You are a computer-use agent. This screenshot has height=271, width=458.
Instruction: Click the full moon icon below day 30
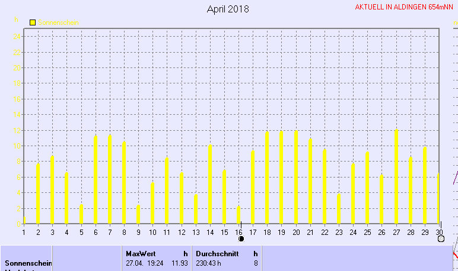(x=441, y=239)
